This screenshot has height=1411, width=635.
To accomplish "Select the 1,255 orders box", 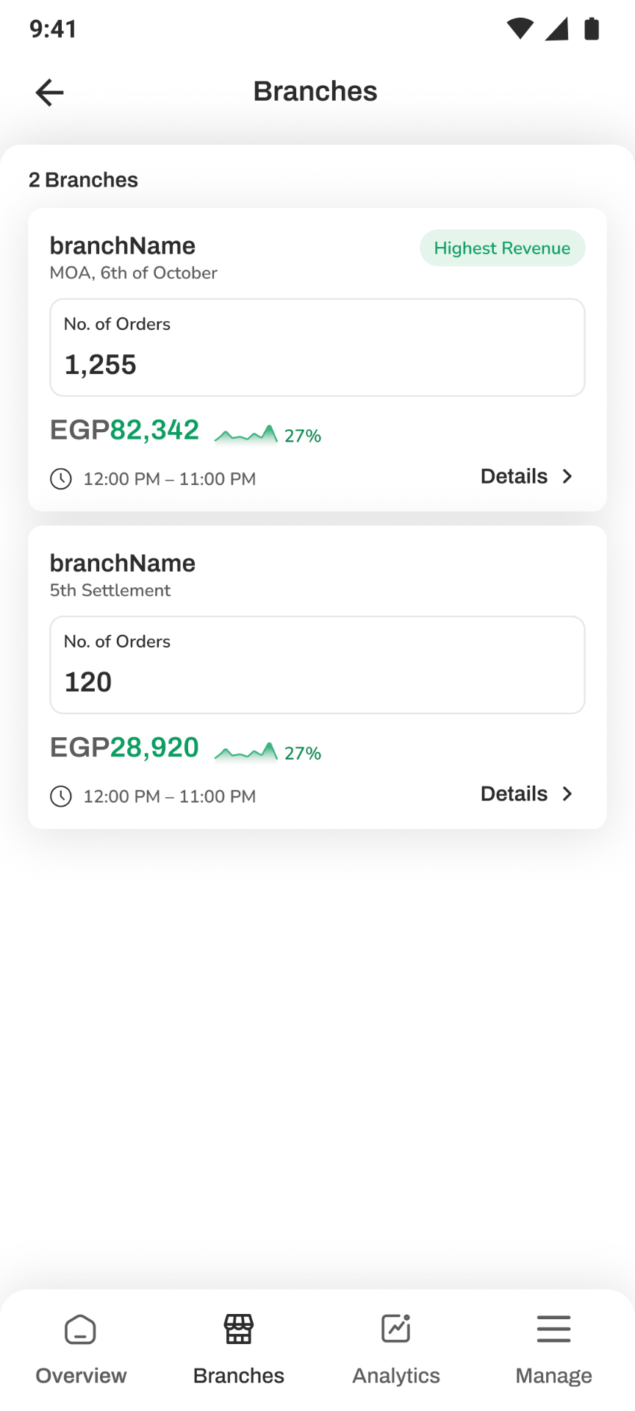I will (x=317, y=348).
